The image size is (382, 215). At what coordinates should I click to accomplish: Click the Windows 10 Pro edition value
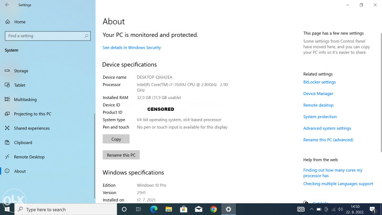click(x=151, y=185)
